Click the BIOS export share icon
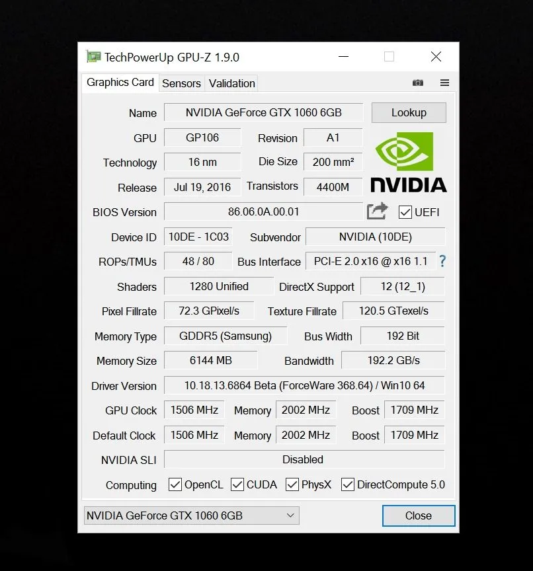The image size is (533, 571). coord(377,211)
